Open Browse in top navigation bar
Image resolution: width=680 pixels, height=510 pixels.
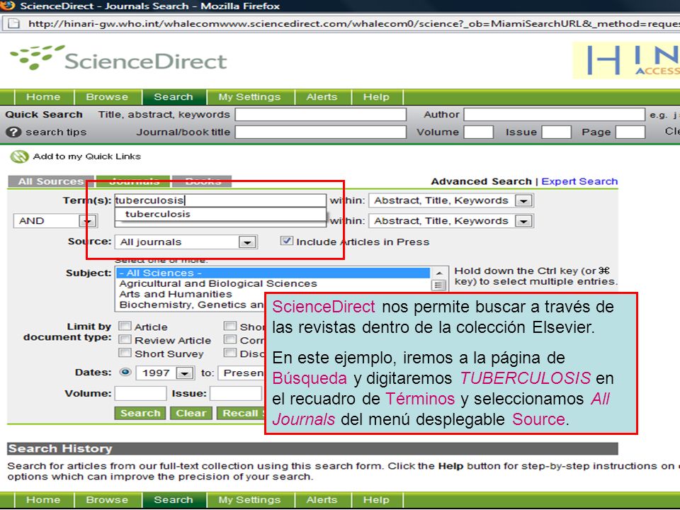[107, 97]
